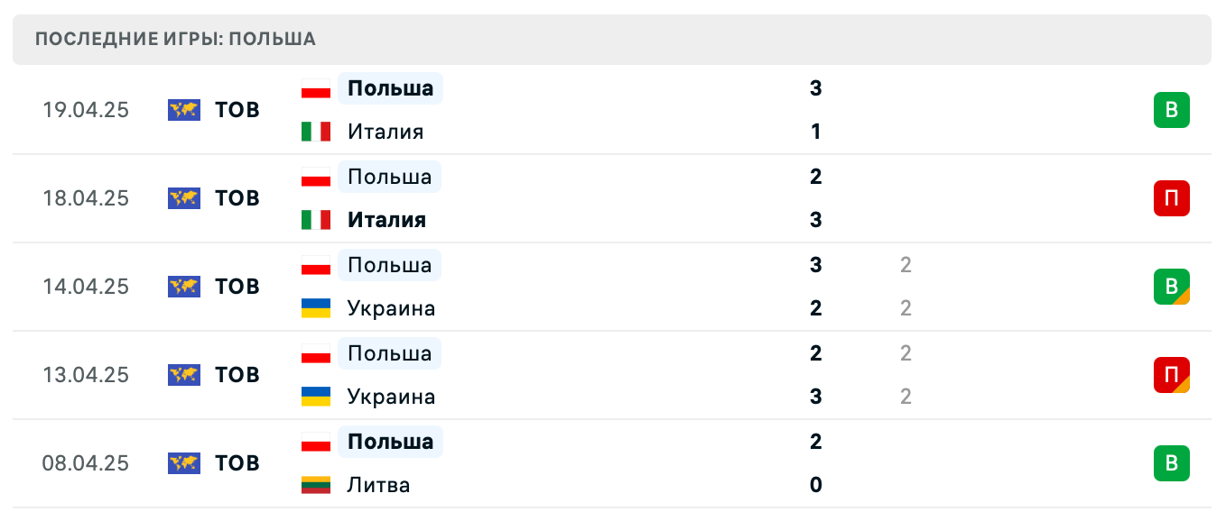Click the globe icon beside the 08.04.25 match
The height and width of the screenshot is (521, 1226).
pyautogui.click(x=183, y=463)
